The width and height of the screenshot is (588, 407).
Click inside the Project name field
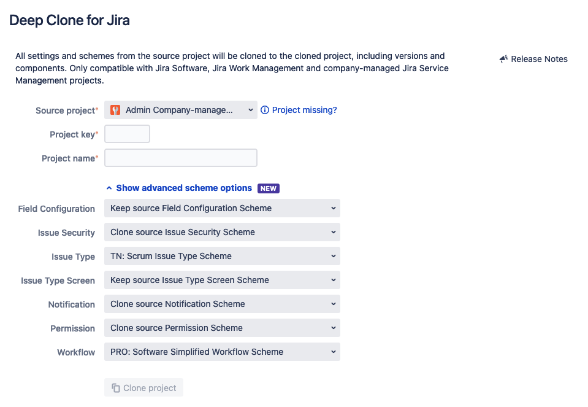tap(180, 157)
